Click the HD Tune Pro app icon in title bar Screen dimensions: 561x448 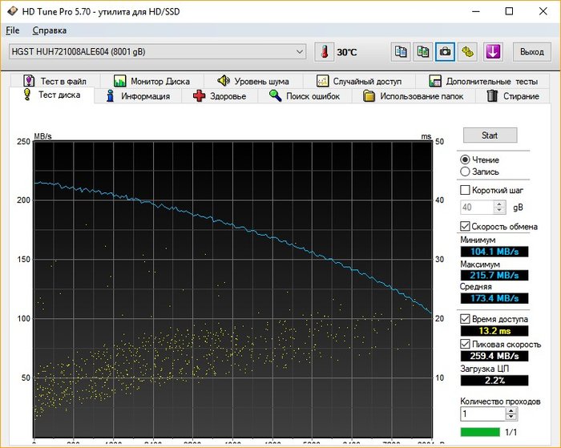tap(12, 11)
